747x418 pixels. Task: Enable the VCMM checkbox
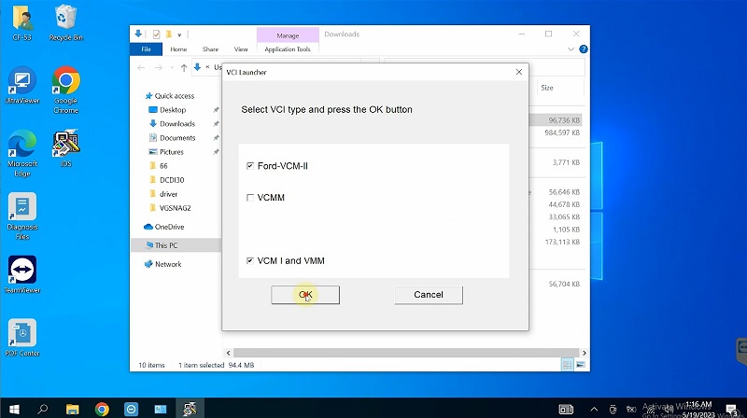coord(250,198)
